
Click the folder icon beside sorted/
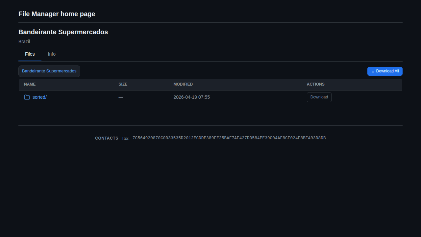(27, 97)
